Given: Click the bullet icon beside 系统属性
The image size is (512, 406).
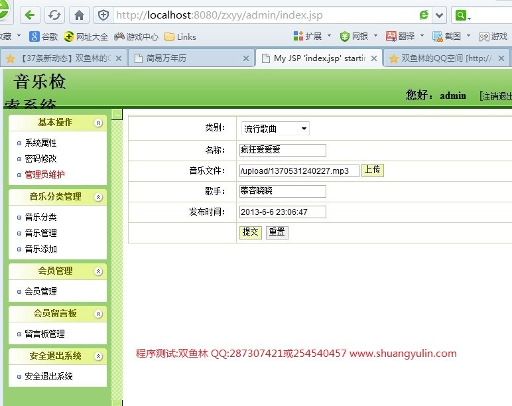Looking at the screenshot, I should pos(19,143).
